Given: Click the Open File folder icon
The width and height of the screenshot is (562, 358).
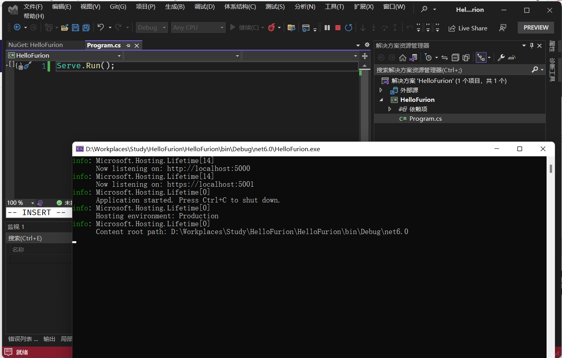Looking at the screenshot, I should coord(65,28).
